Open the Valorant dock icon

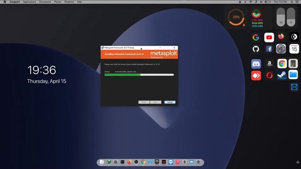point(164,162)
